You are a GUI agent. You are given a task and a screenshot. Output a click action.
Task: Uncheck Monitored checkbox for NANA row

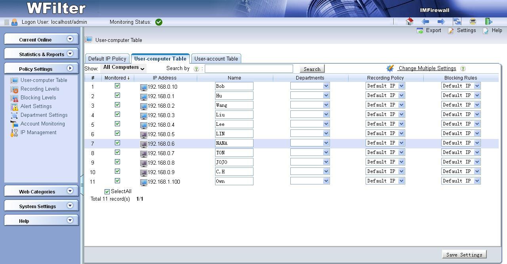click(117, 143)
